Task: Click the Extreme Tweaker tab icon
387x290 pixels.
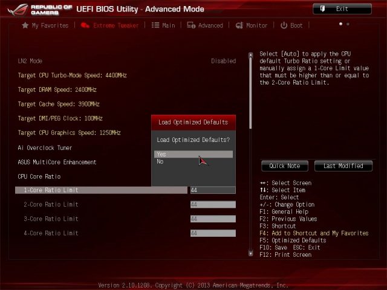Action: click(x=85, y=25)
